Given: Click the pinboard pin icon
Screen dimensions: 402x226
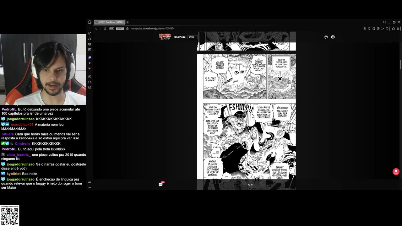Looking at the screenshot, I should 369,29.
